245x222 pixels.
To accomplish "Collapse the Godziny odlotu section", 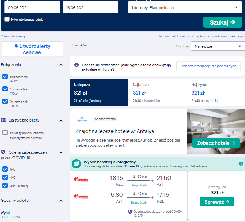I will point(61,201).
